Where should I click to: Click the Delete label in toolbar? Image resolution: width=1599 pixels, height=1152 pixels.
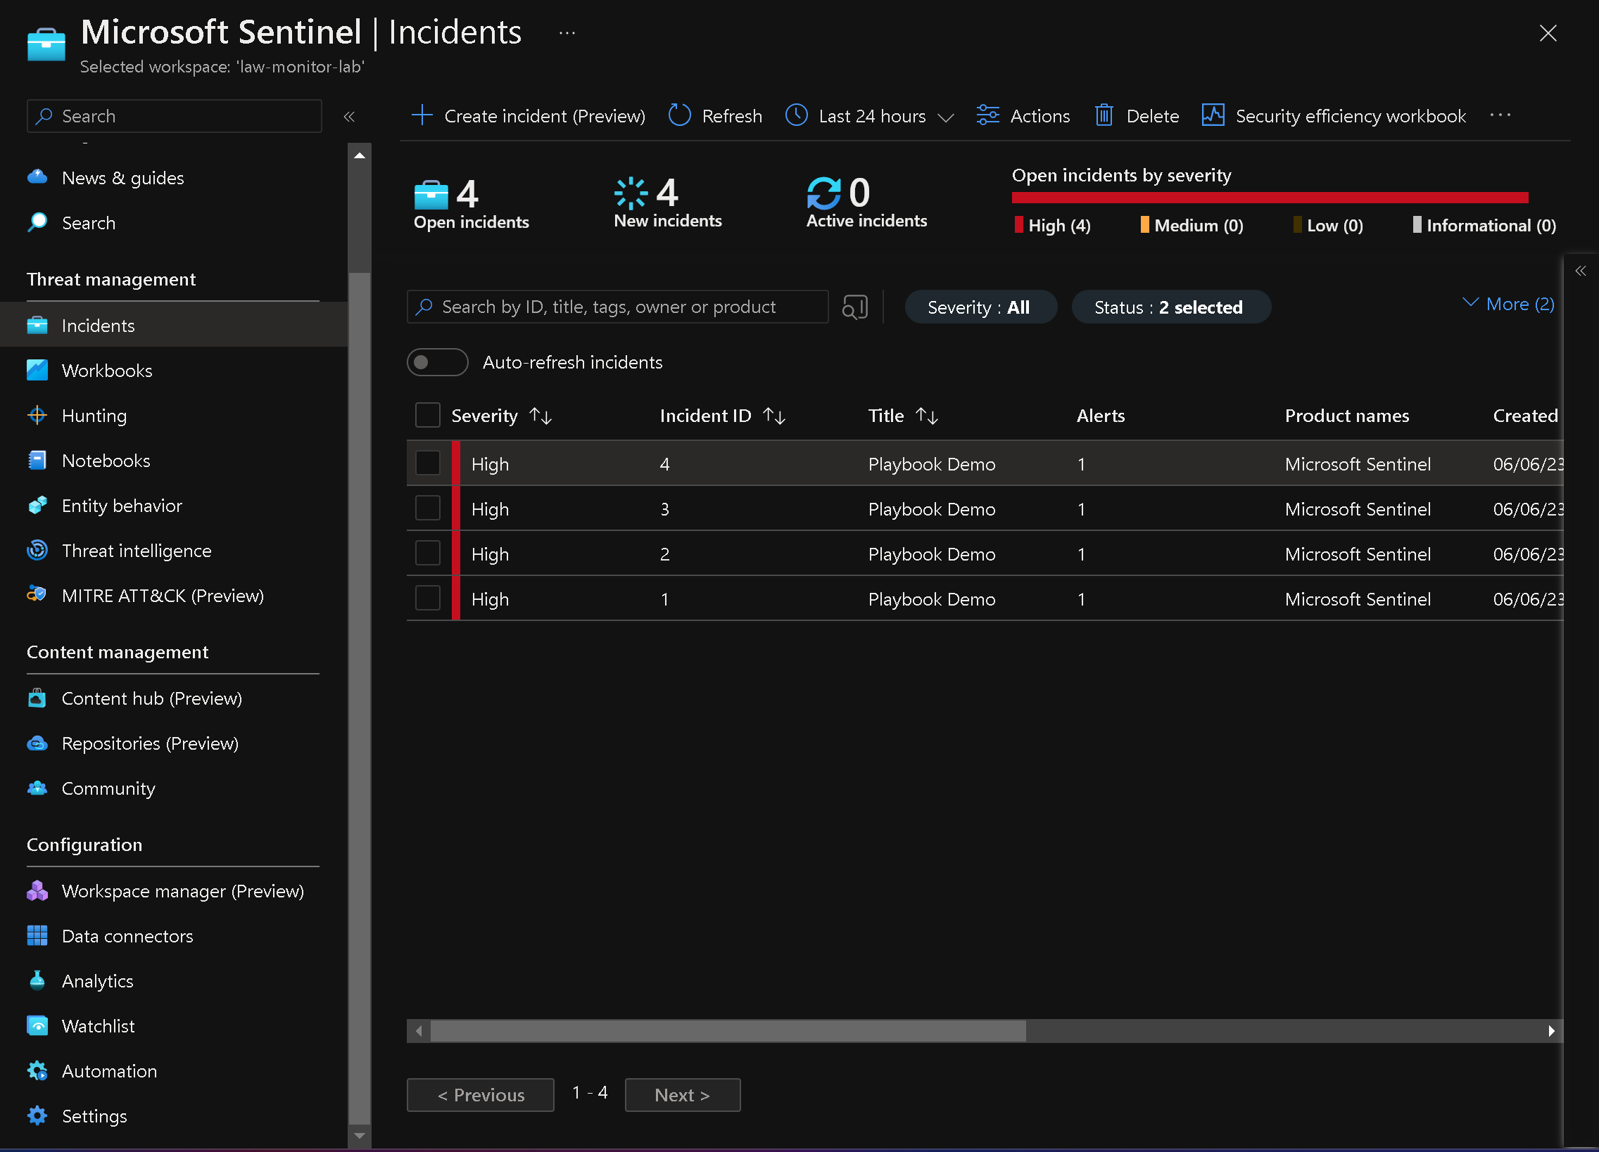tap(1152, 115)
